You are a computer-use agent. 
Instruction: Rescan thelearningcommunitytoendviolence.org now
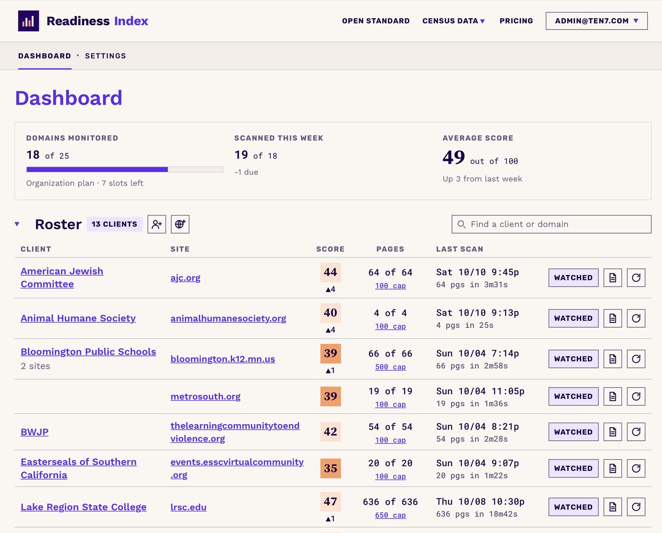pos(636,432)
